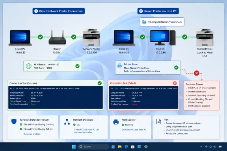Screen dimensions: 227x151
Task: Click the Test-NetConnection command with -Port 445
Action: coord(143,88)
